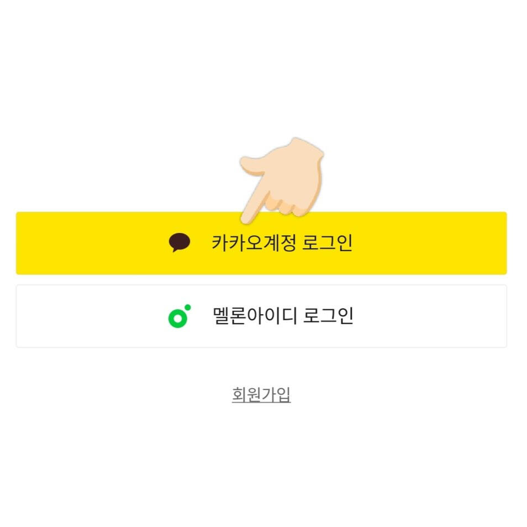Choose Melon ID sign-in option
This screenshot has height=527, width=527.
pos(261,316)
